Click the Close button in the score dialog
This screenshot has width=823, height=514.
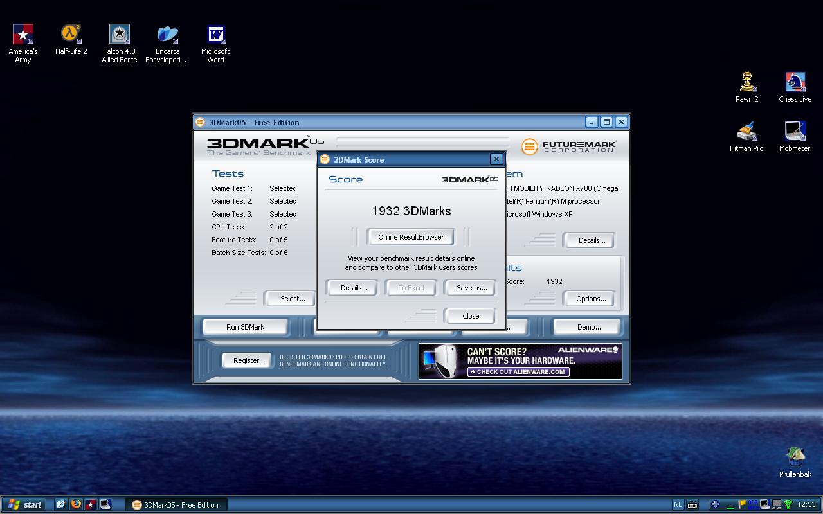pyautogui.click(x=471, y=316)
